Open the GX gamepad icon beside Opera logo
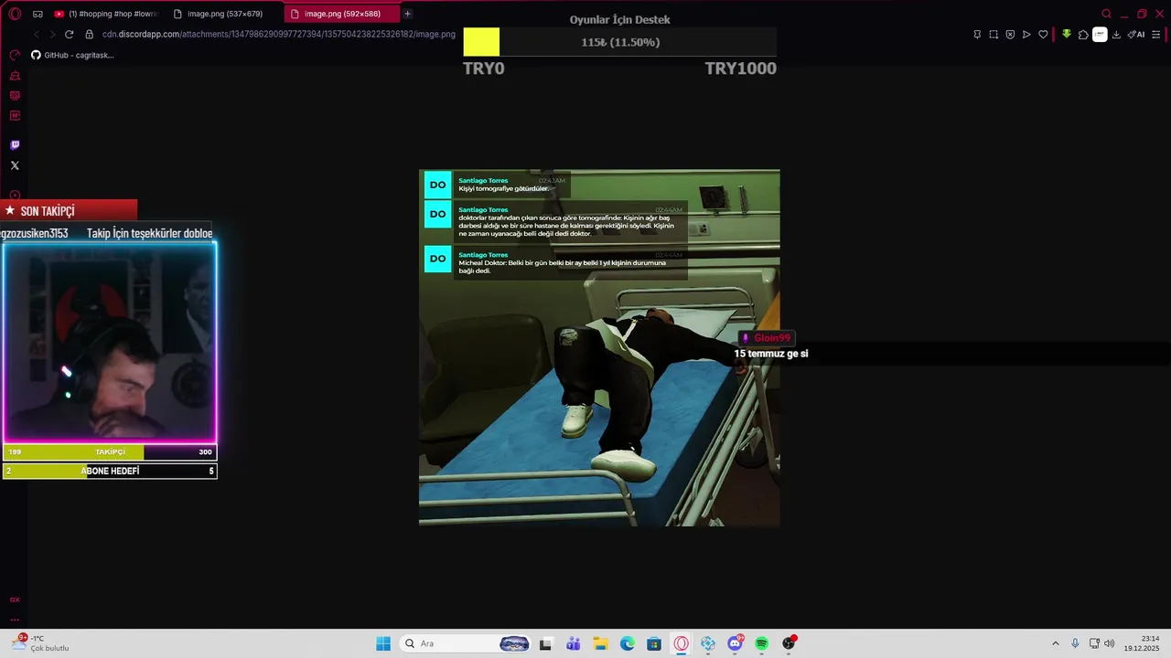 click(38, 14)
